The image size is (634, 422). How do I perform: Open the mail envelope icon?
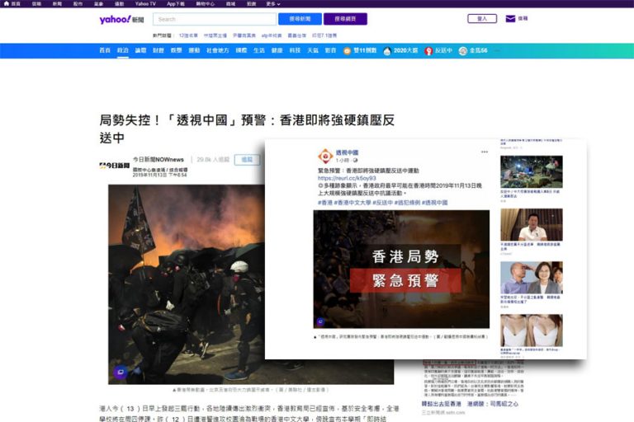510,19
